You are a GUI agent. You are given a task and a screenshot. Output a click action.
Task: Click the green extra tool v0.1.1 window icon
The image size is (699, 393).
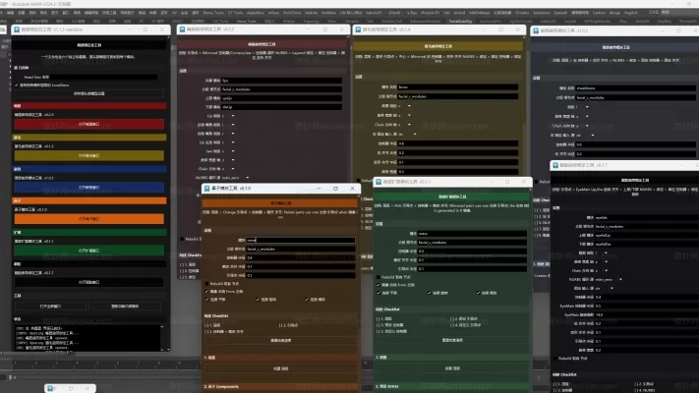click(x=379, y=182)
